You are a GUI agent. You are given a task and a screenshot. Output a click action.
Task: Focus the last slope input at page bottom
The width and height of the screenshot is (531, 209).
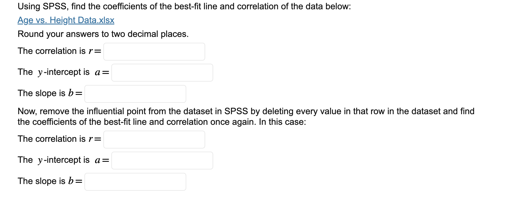(x=135, y=182)
